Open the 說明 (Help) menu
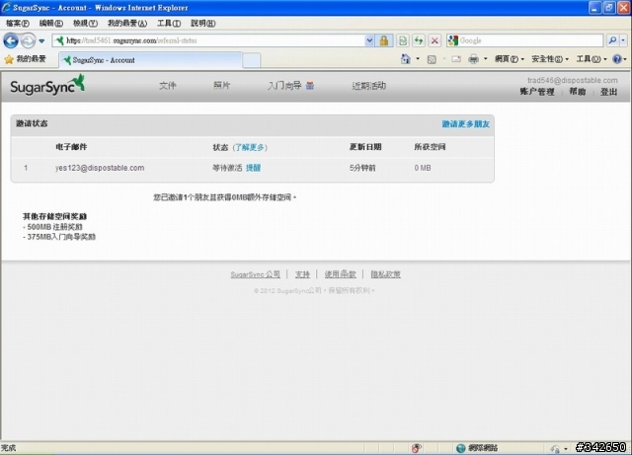The width and height of the screenshot is (632, 455). (x=202, y=24)
